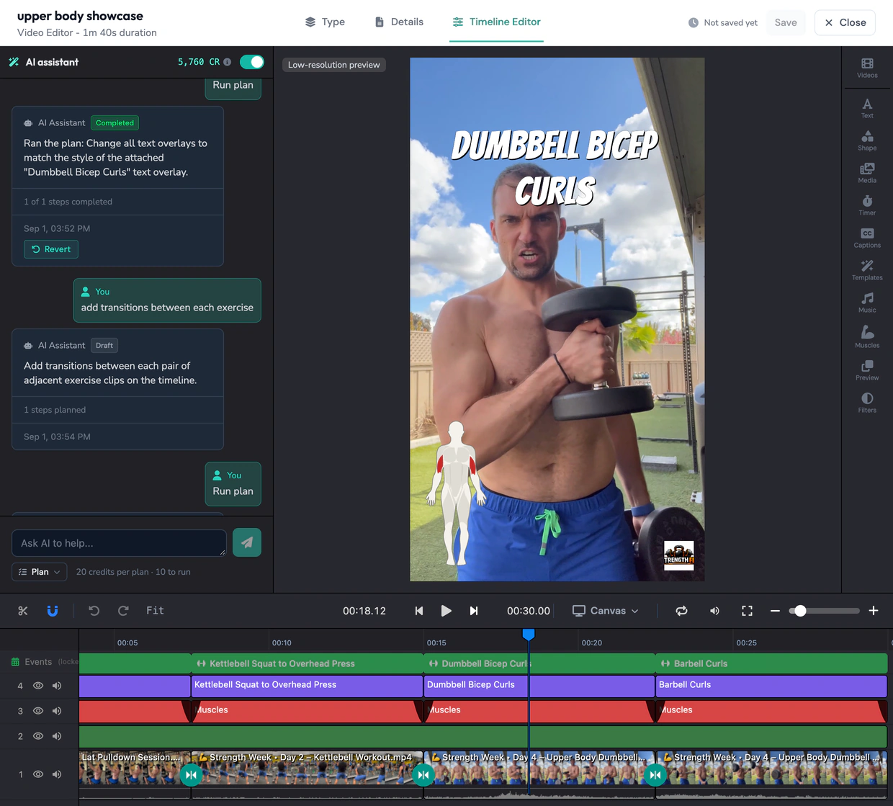The image size is (893, 806).
Task: Open the Preview panel
Action: pos(867,370)
